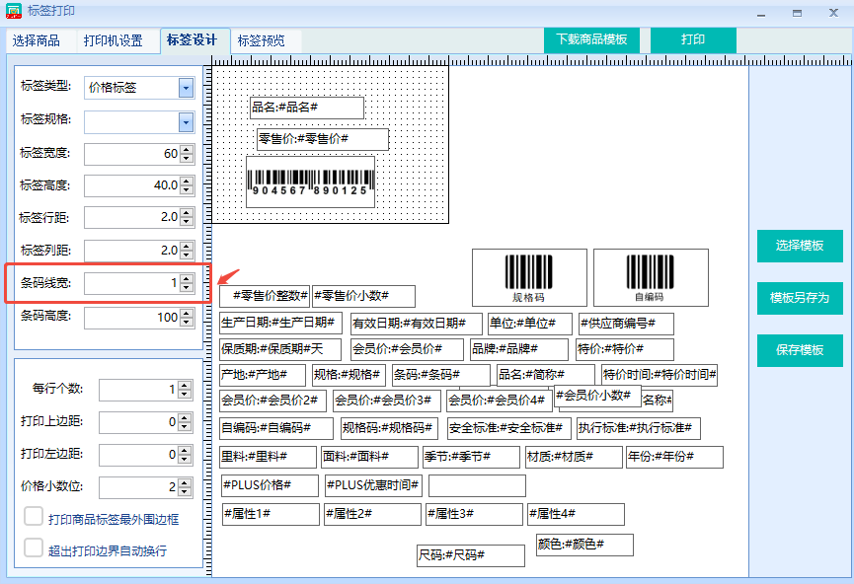
Task: Click the 规格码 barcode icon
Action: click(528, 276)
